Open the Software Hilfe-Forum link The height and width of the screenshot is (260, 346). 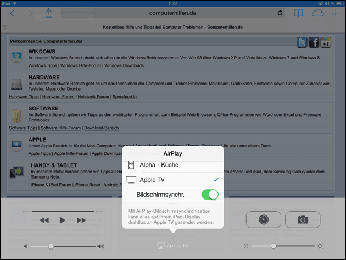tap(60, 128)
